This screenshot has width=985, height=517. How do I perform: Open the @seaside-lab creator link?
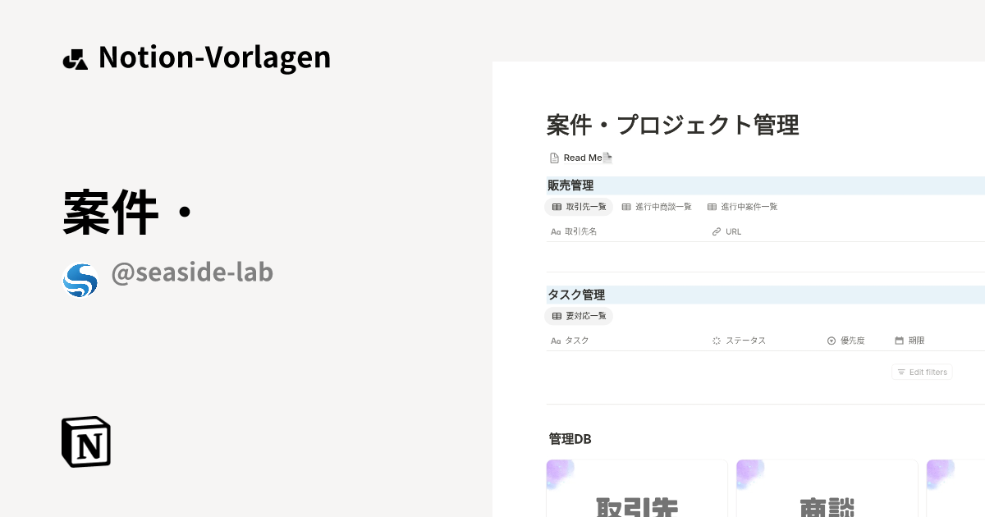click(192, 272)
